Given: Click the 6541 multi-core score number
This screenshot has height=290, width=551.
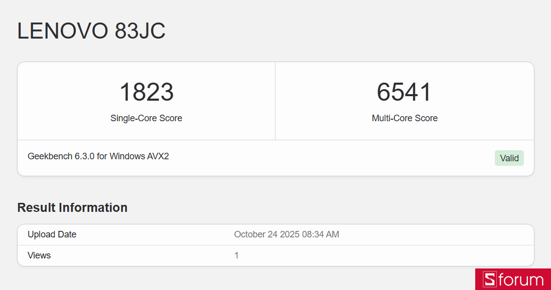Looking at the screenshot, I should (x=404, y=92).
